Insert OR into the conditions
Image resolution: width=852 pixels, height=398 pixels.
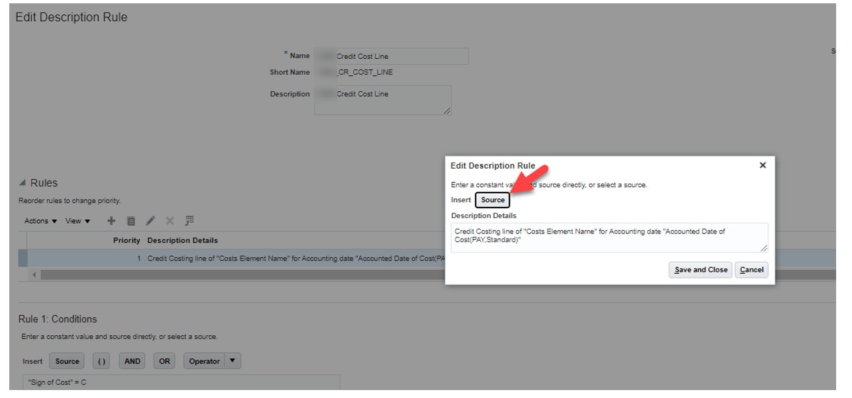(165, 361)
